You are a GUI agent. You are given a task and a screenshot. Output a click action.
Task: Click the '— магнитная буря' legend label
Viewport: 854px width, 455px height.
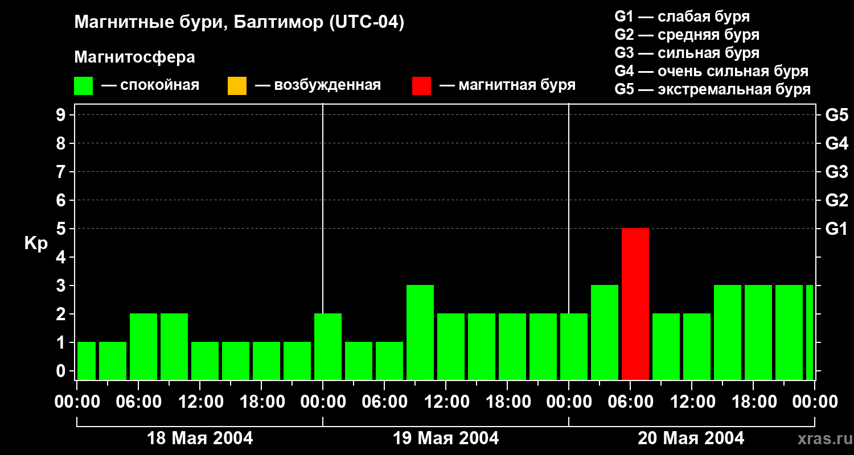coord(507,86)
